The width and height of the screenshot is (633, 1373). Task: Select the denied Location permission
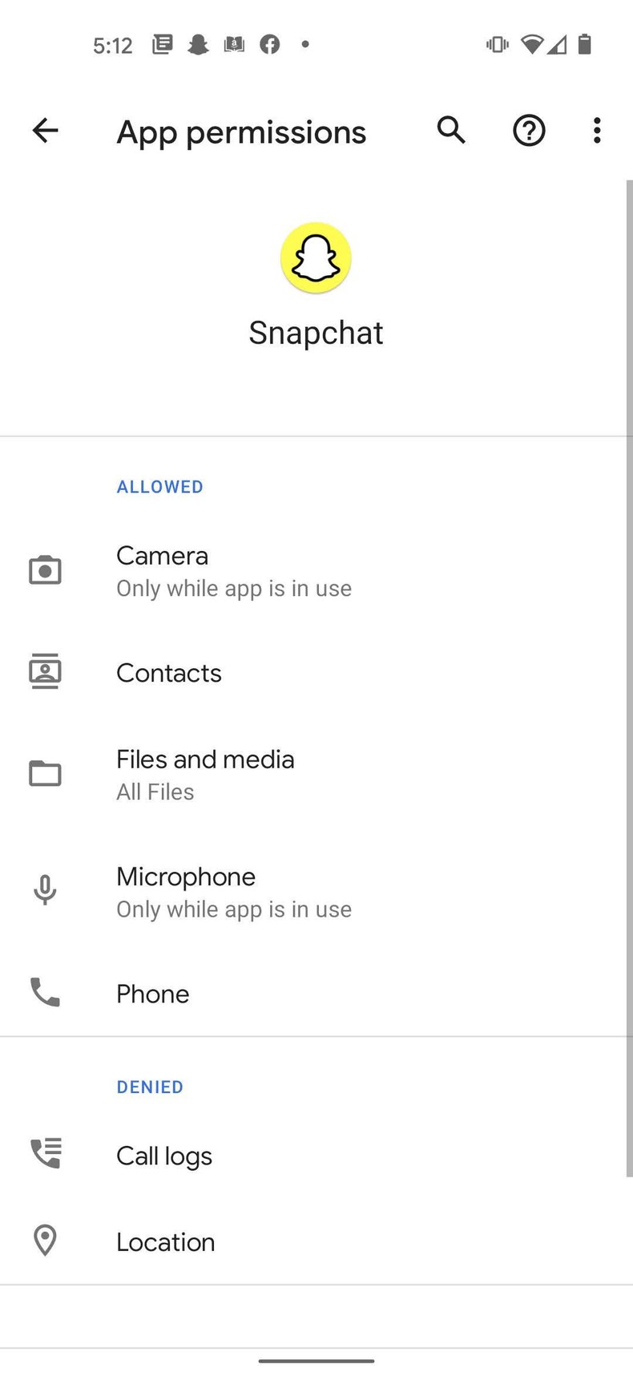click(165, 1241)
